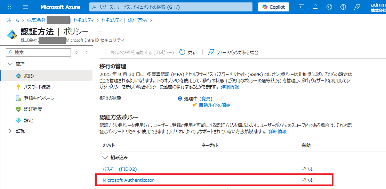Click the 認証強度 shield icon
386x189 pixels.
(x=18, y=110)
